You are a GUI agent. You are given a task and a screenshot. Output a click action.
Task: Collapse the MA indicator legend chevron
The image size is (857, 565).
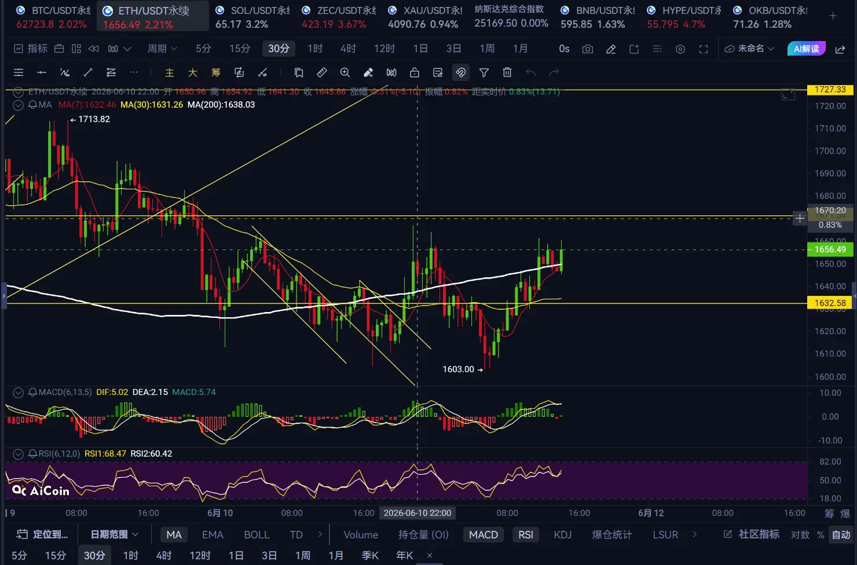click(x=18, y=105)
